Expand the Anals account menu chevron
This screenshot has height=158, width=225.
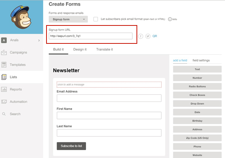[x=39, y=40]
